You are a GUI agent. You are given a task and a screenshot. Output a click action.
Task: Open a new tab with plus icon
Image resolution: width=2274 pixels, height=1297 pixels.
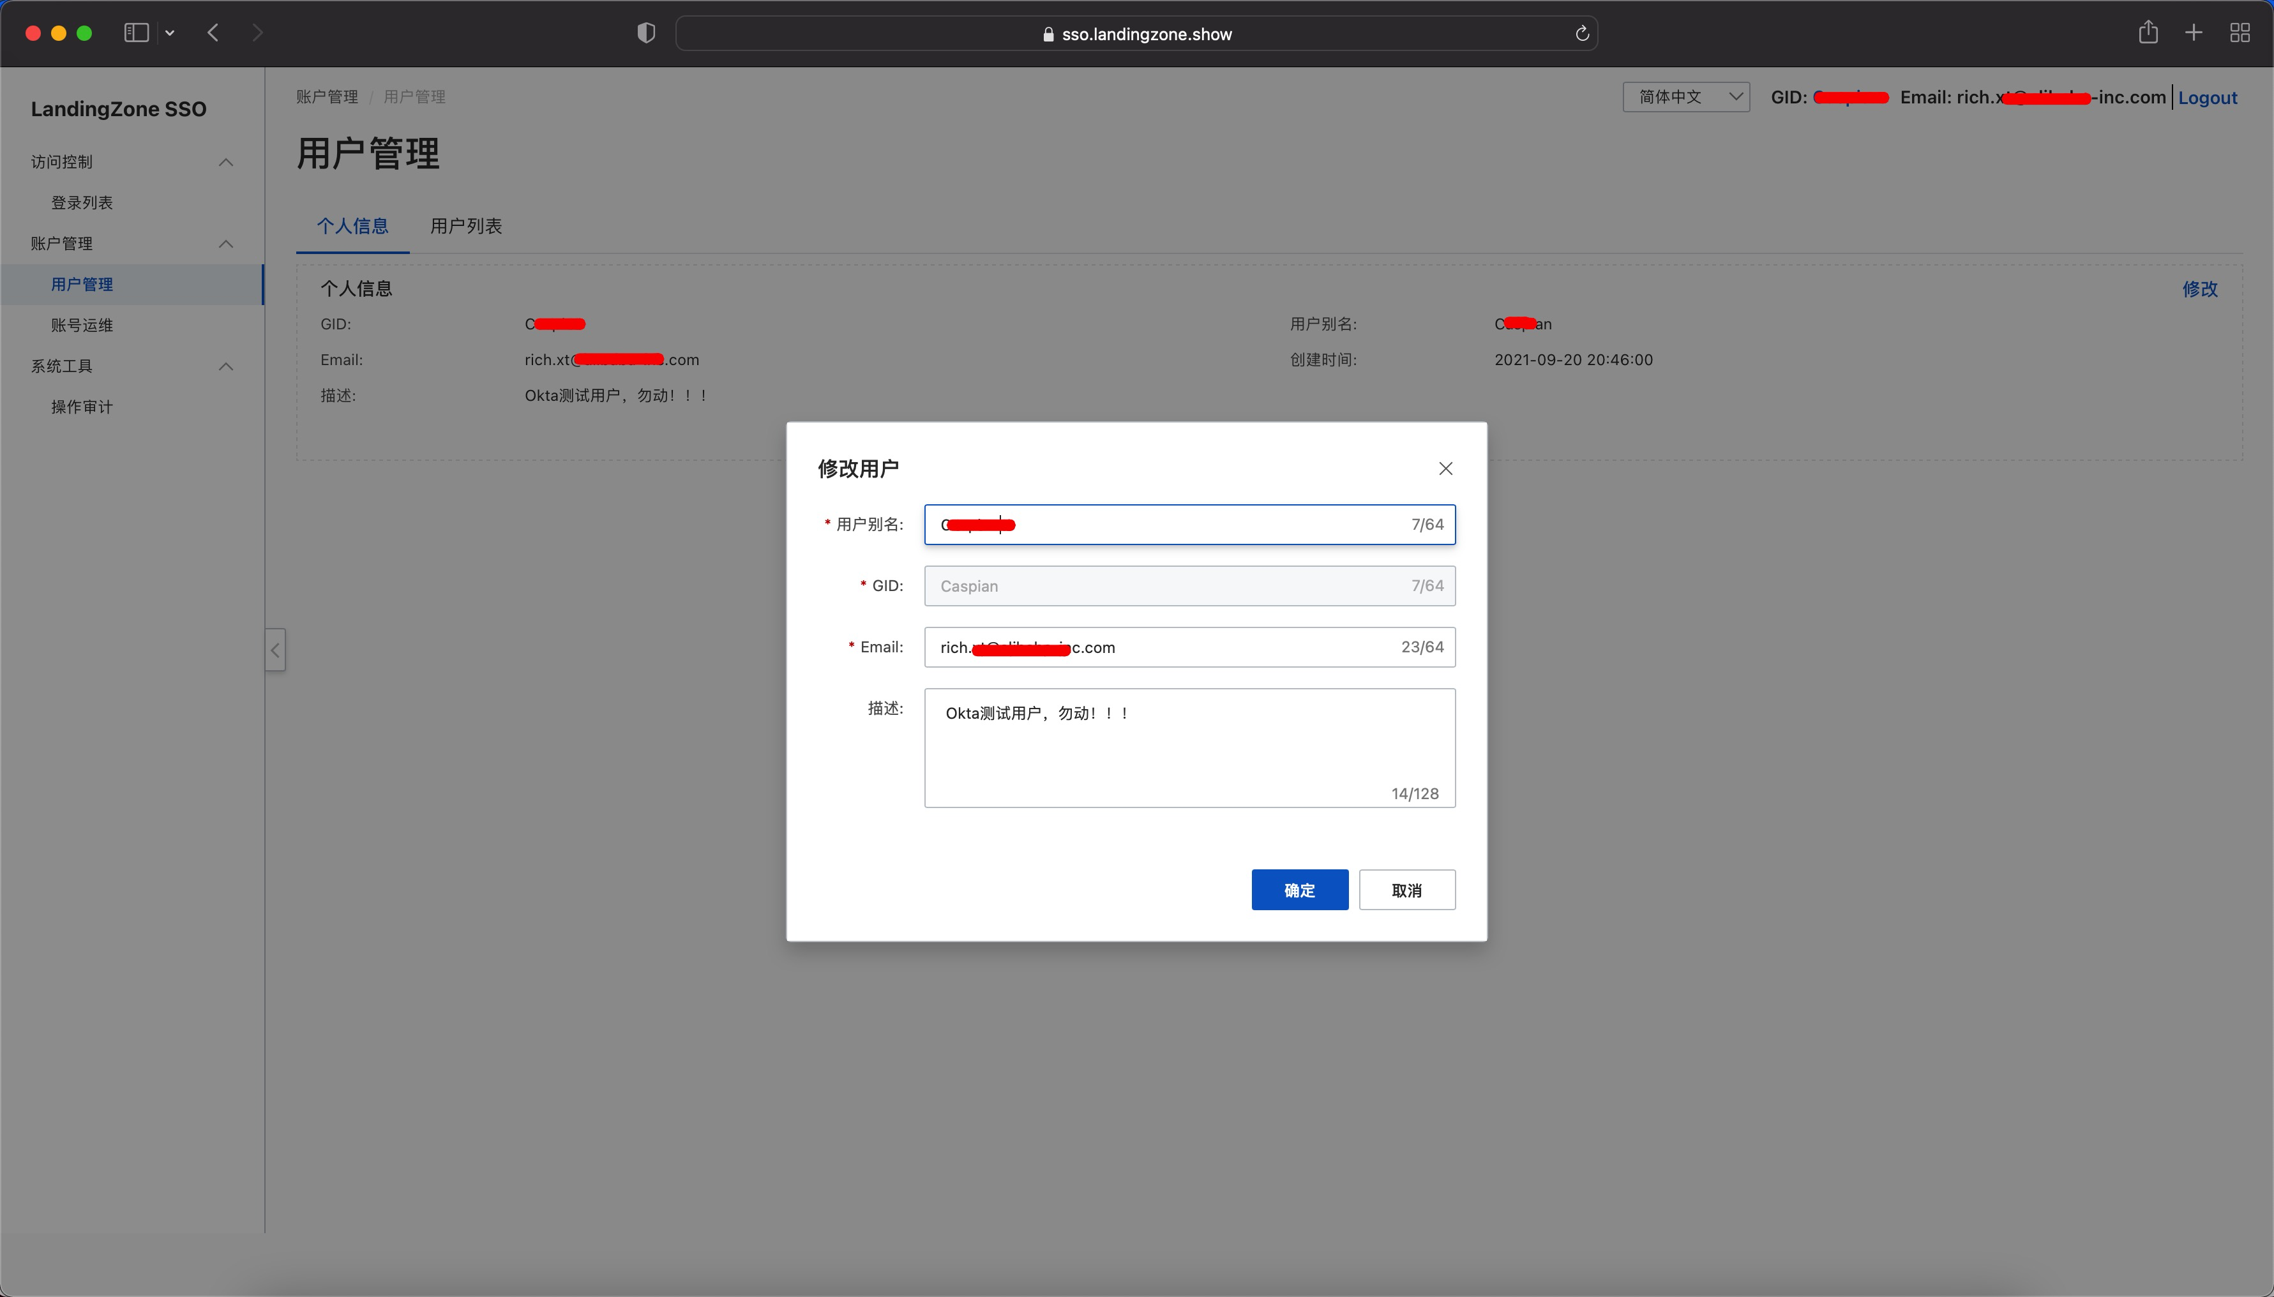click(2194, 33)
